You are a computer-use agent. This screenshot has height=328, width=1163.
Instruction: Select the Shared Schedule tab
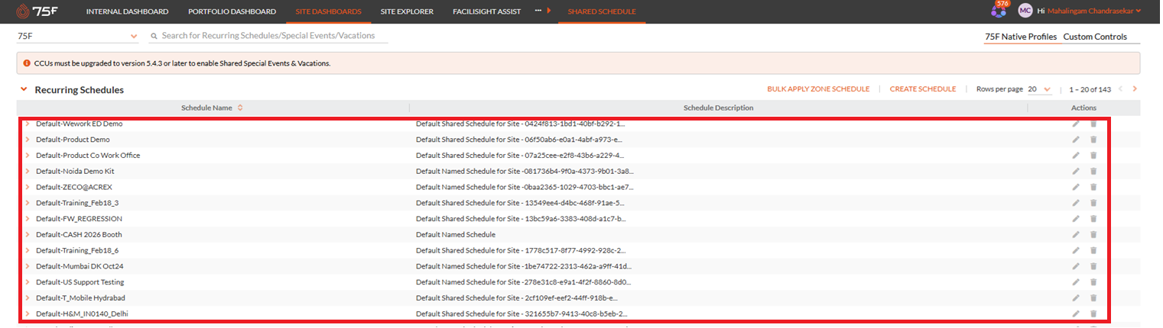(602, 11)
